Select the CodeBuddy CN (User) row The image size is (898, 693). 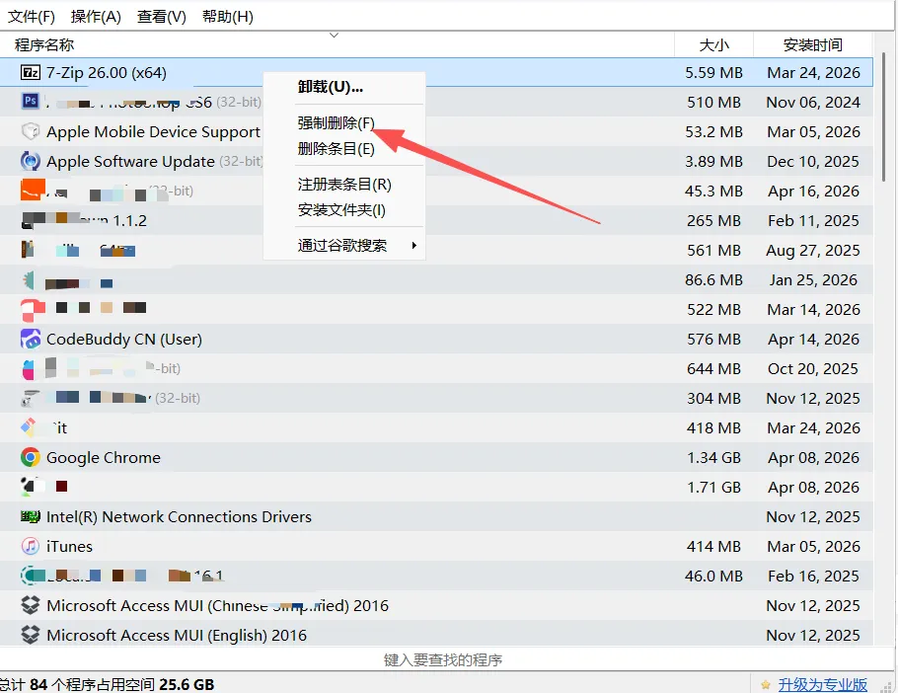point(436,339)
